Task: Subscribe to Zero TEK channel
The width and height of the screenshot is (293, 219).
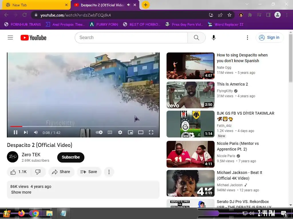Action: (x=71, y=157)
